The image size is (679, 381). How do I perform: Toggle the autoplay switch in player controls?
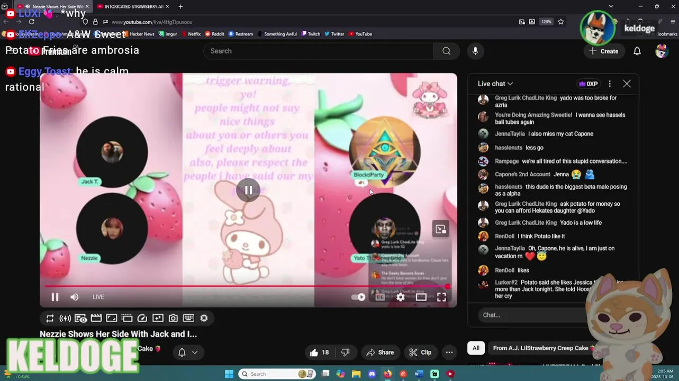[x=358, y=297]
